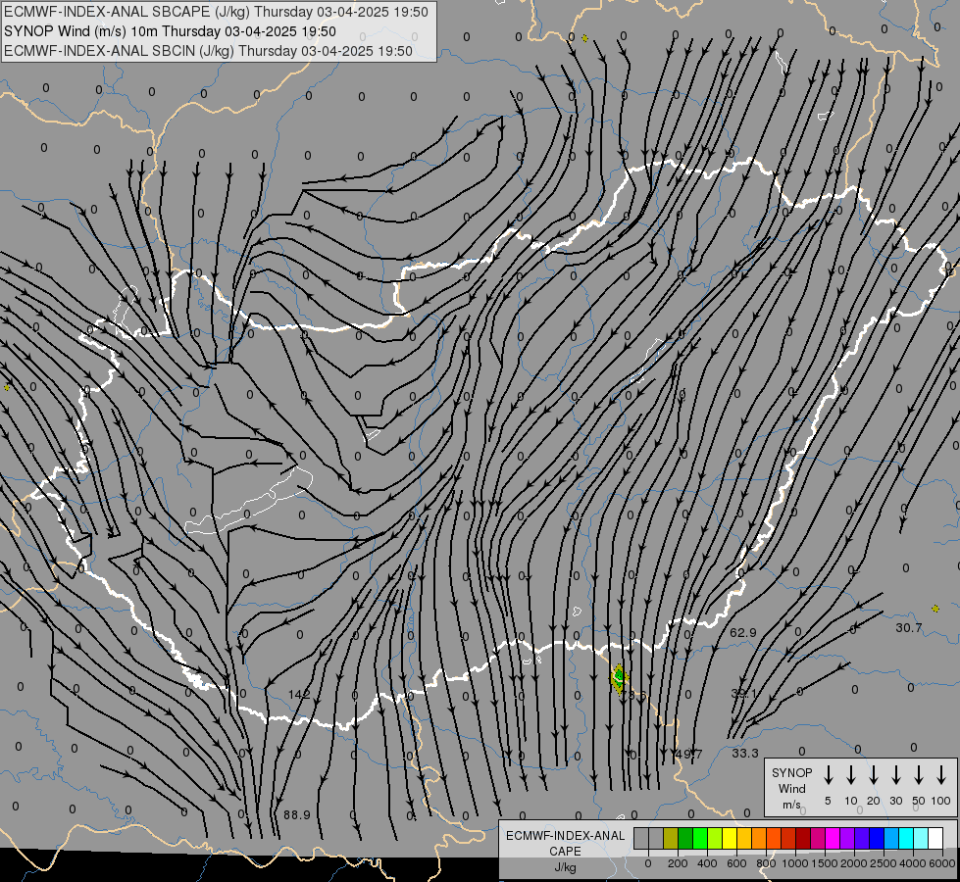Click the 30 speed label in wind legend
This screenshot has width=960, height=882.
(x=895, y=801)
